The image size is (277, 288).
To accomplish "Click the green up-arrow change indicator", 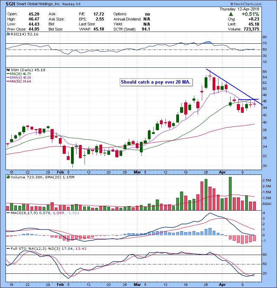I will tap(231, 14).
